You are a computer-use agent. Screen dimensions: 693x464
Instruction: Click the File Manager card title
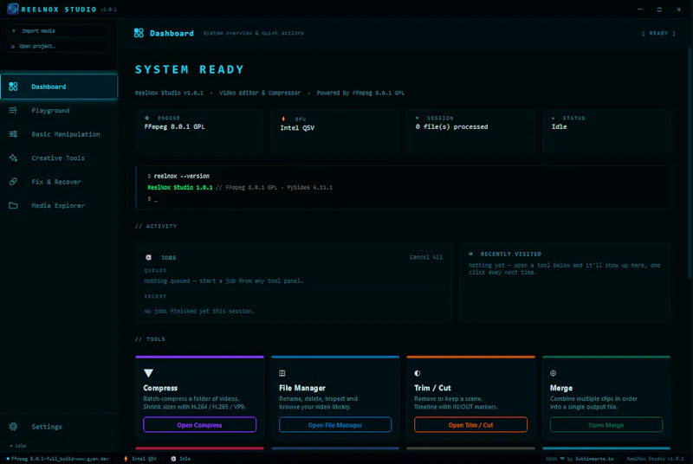pyautogui.click(x=302, y=388)
